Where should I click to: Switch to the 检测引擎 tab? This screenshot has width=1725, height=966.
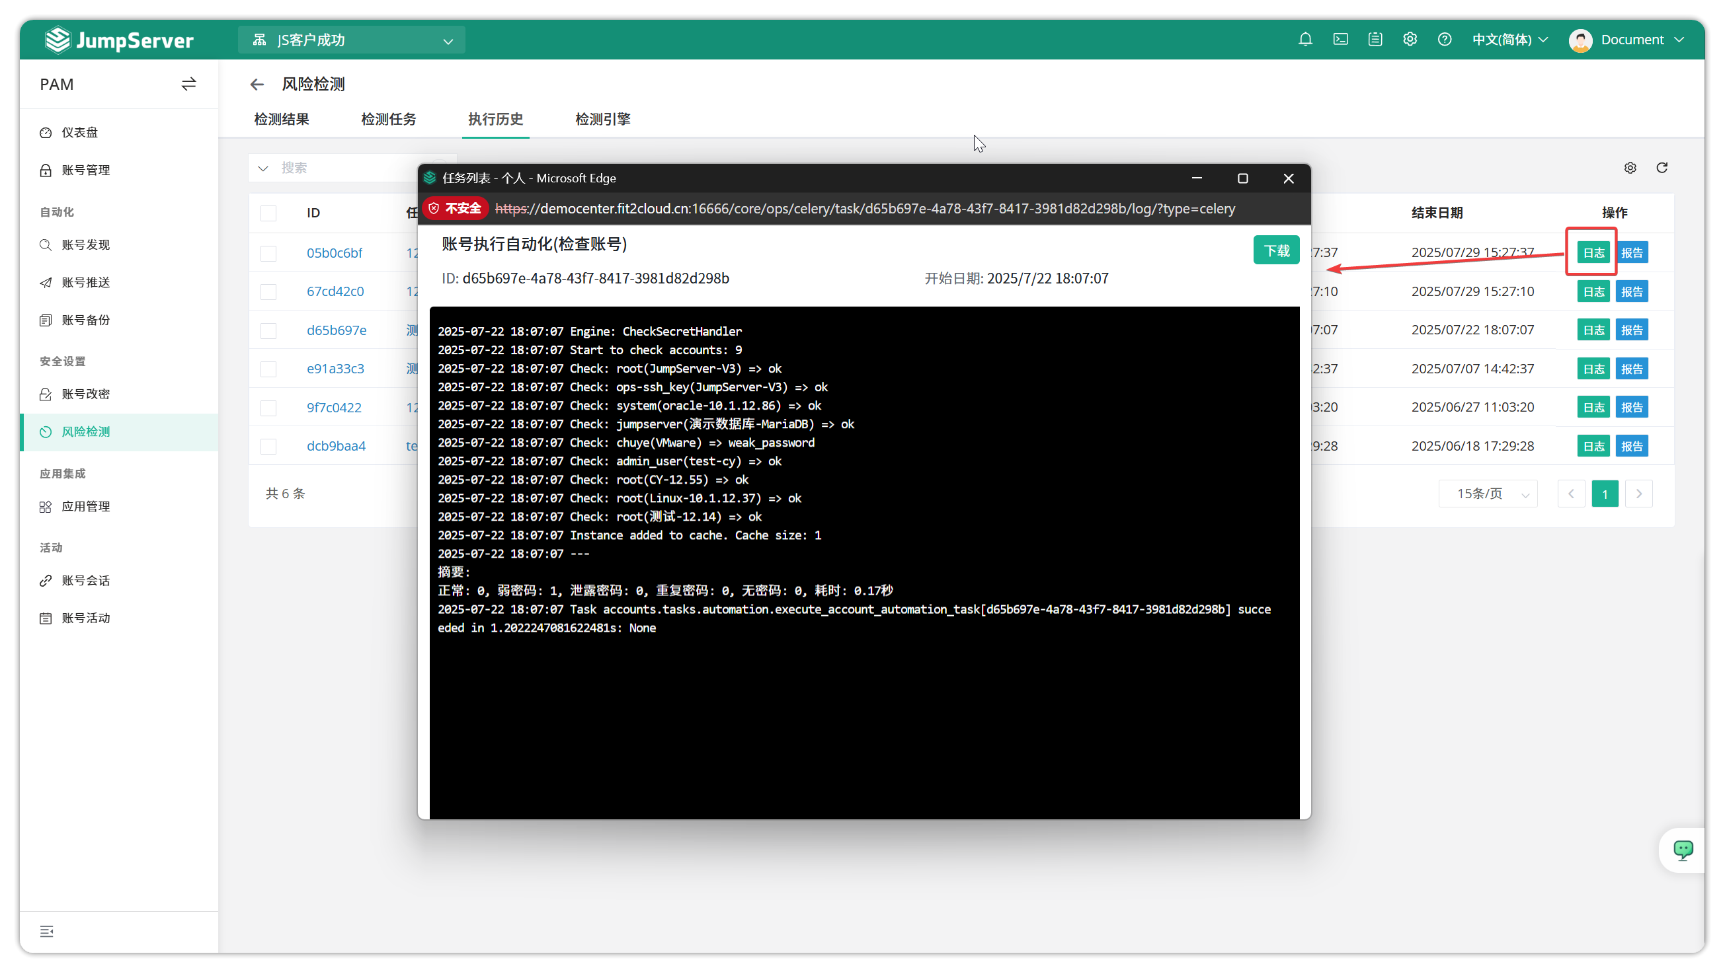pyautogui.click(x=603, y=119)
